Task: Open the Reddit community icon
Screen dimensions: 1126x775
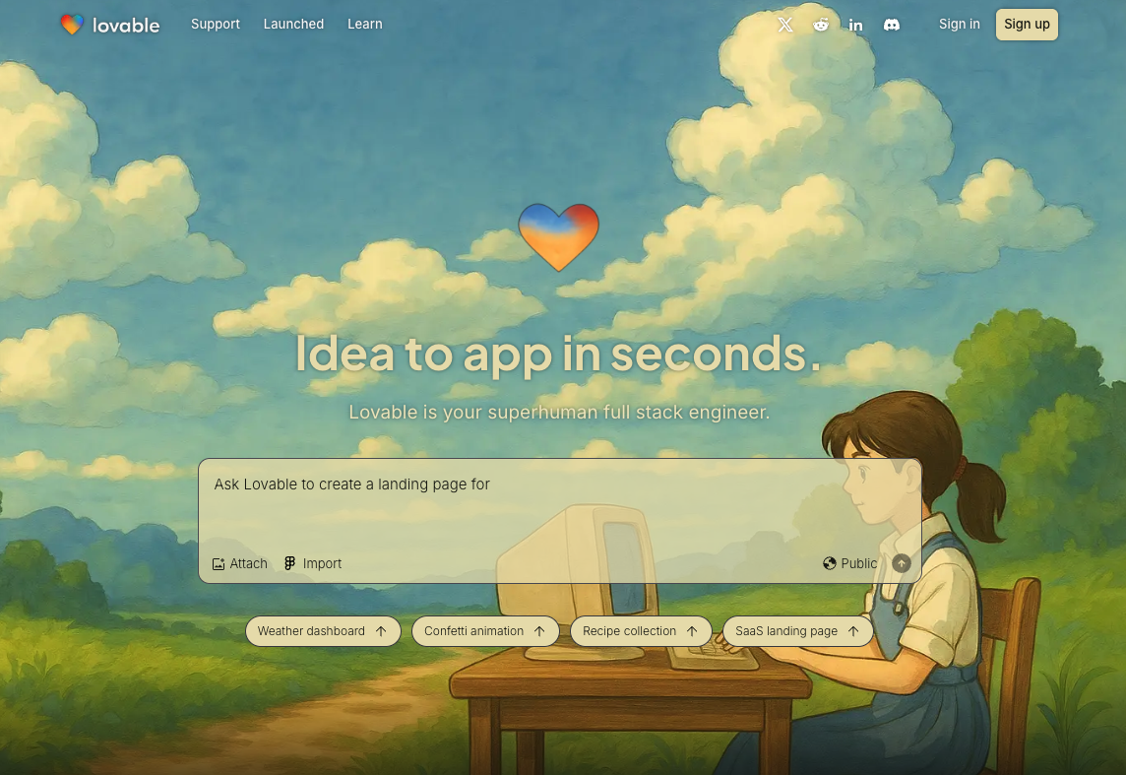Action: pyautogui.click(x=821, y=25)
